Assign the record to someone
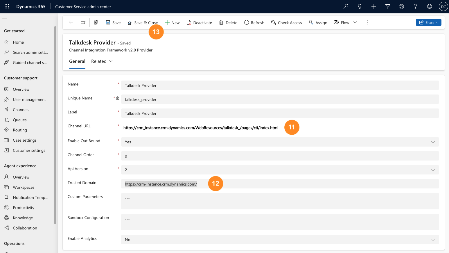449x253 pixels. pyautogui.click(x=318, y=22)
